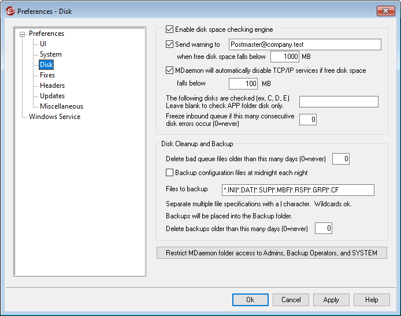This screenshot has width=401, height=316.
Task: Collapse the Preferences tree node
Action: click(23, 34)
